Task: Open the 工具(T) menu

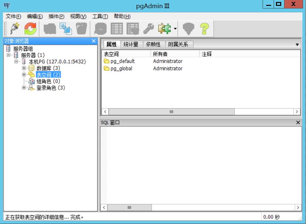Action: coord(100,16)
